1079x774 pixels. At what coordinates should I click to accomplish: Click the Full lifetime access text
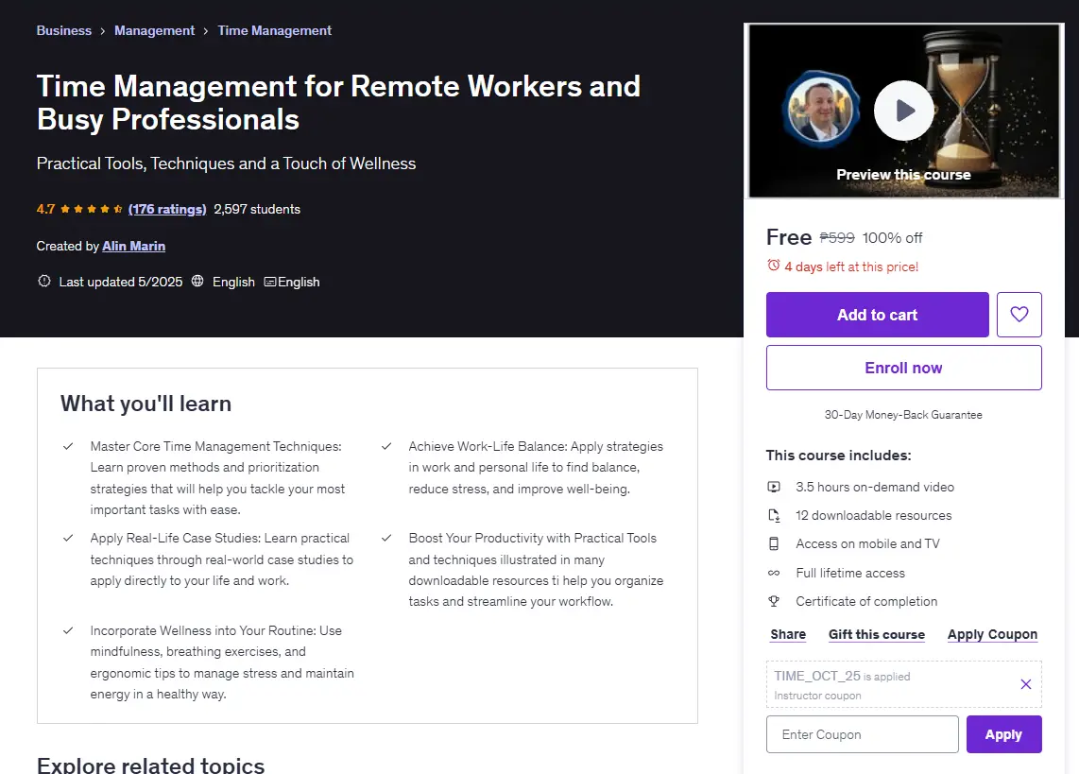click(x=850, y=573)
